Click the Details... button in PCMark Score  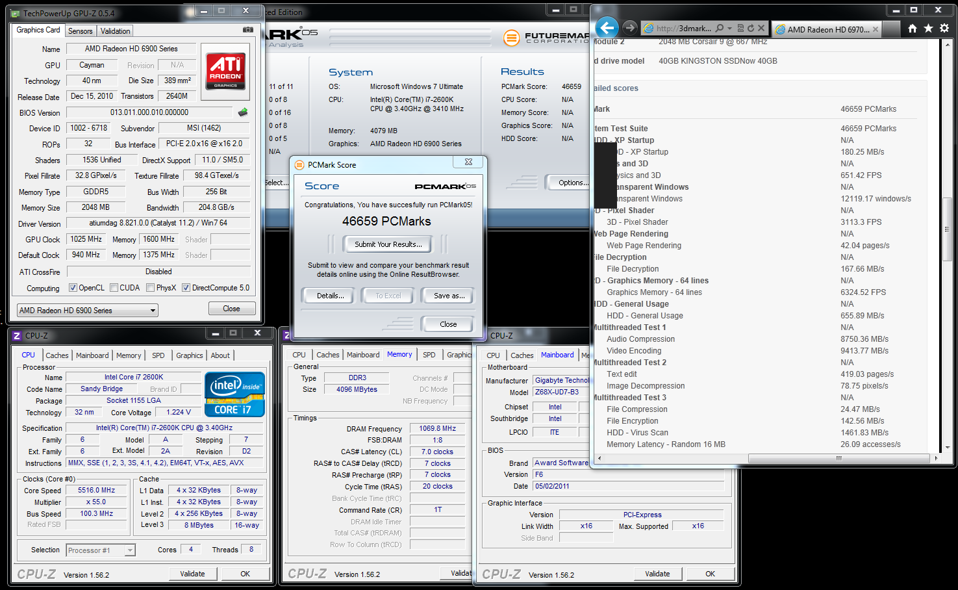(331, 296)
